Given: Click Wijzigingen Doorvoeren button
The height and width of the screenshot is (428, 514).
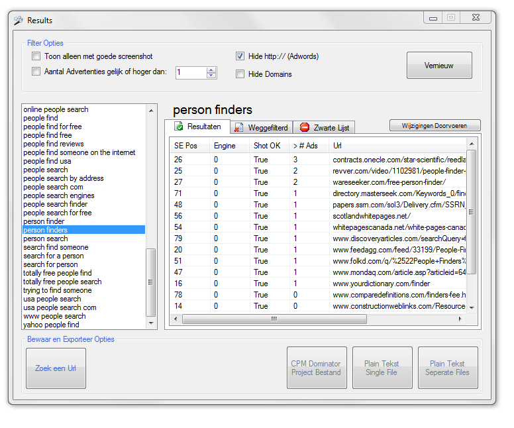Looking at the screenshot, I should pyautogui.click(x=435, y=125).
